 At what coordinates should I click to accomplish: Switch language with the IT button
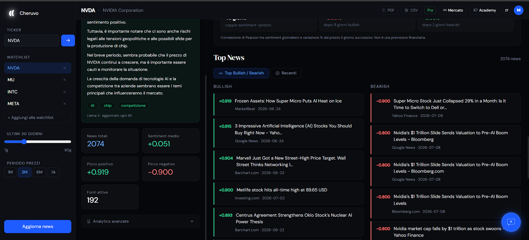pyautogui.click(x=507, y=10)
